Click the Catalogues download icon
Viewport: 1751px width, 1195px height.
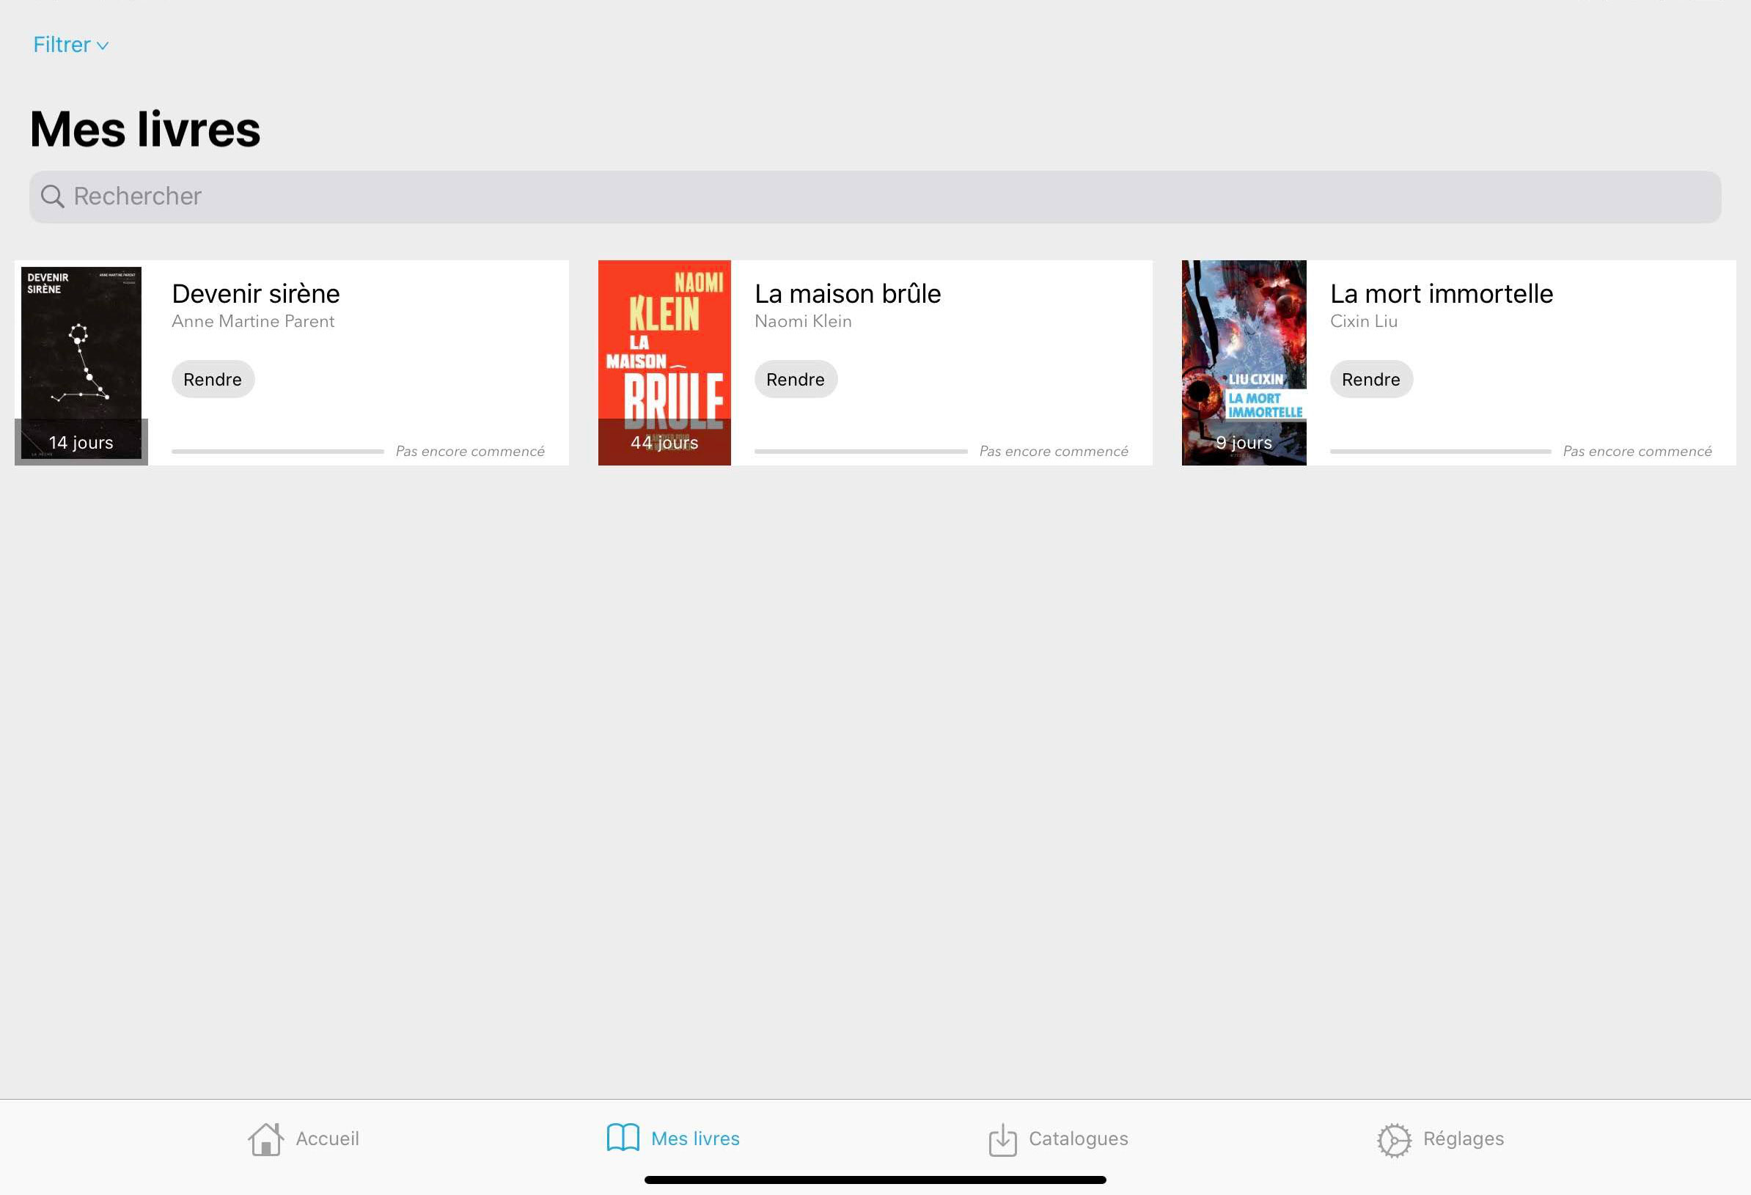[x=1002, y=1139]
